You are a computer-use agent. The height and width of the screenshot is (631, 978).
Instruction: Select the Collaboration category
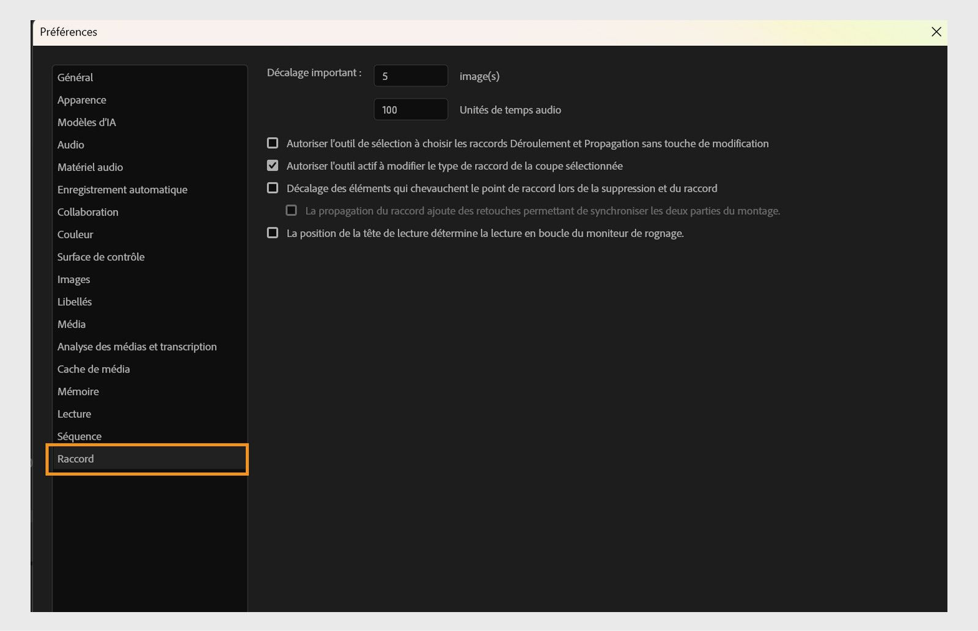coord(87,212)
